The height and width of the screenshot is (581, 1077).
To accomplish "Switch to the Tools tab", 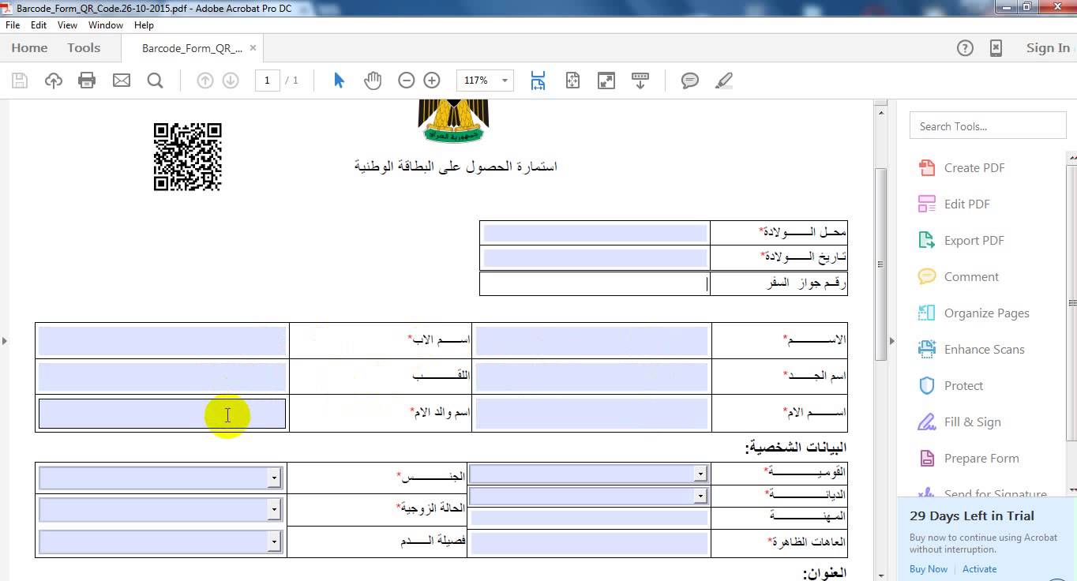I will pos(84,48).
